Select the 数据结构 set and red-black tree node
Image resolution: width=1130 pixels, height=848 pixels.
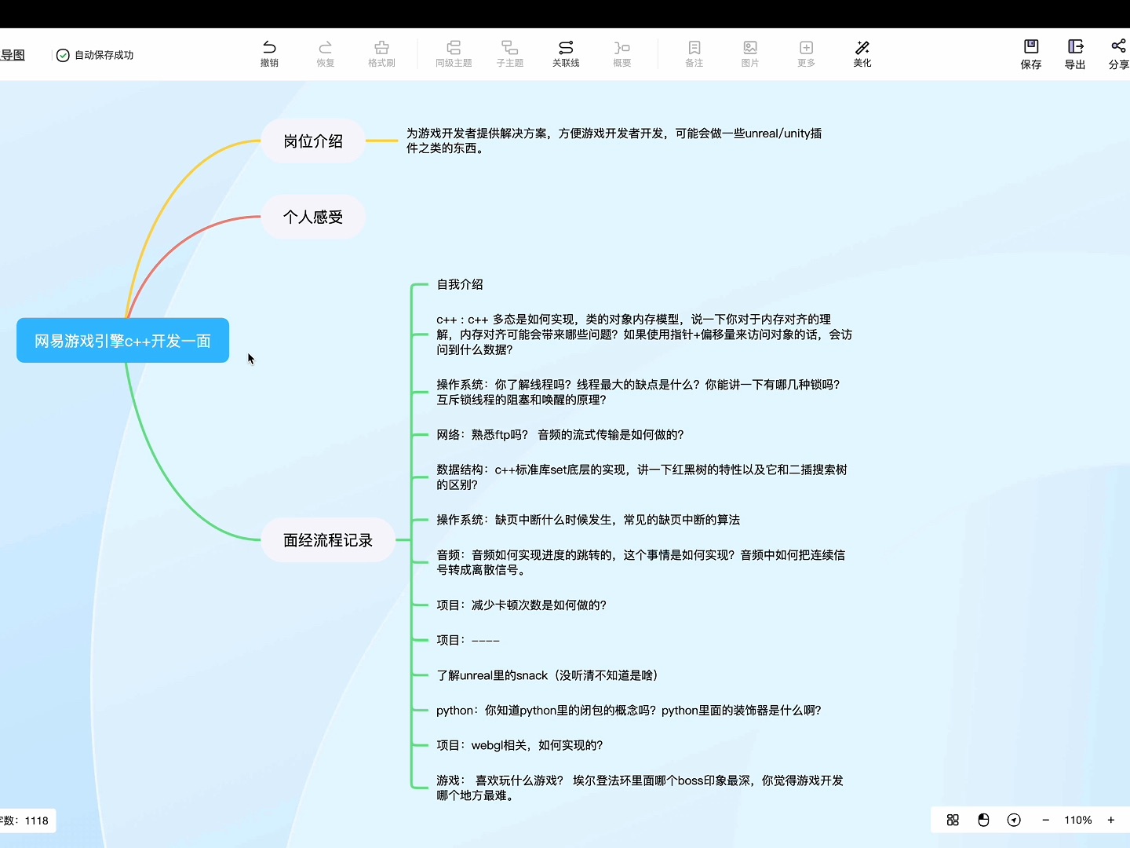tap(641, 477)
